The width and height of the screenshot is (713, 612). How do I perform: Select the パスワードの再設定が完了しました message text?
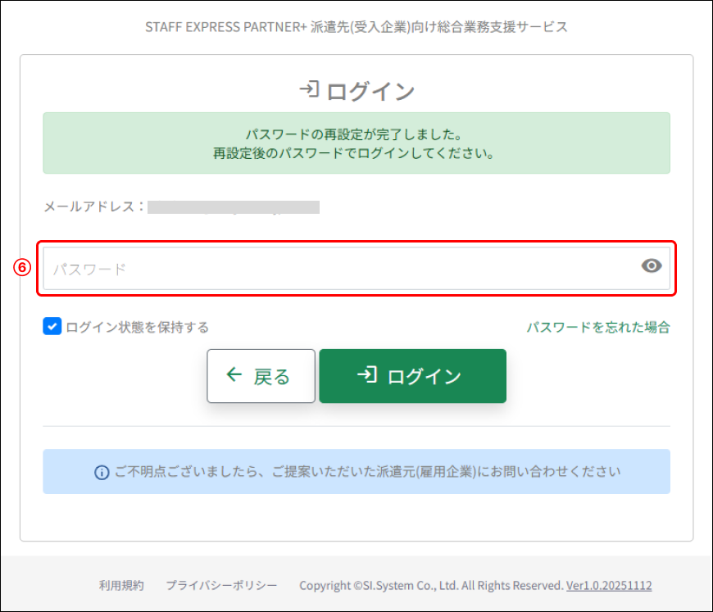(354, 134)
